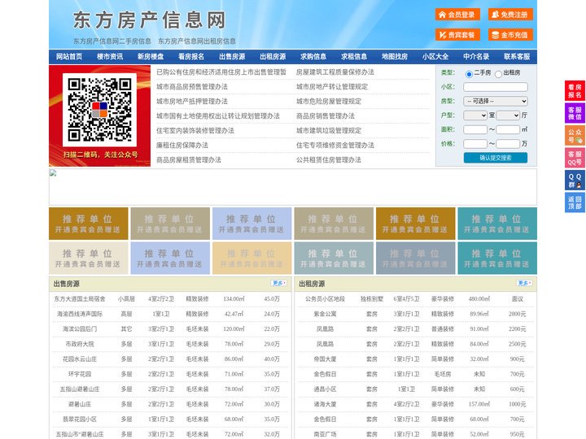Click the 免费注册 free register button

pos(510,15)
